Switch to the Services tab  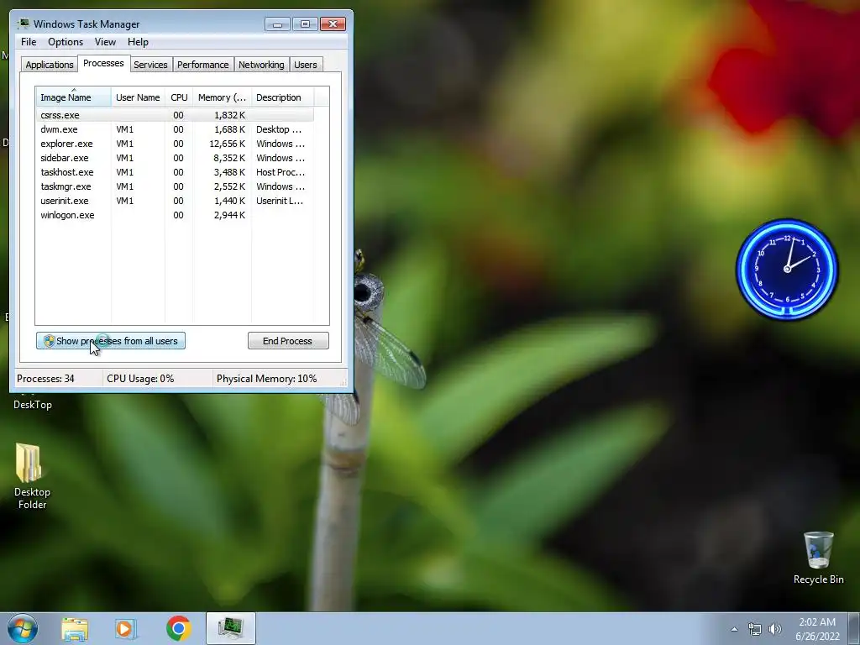point(150,65)
